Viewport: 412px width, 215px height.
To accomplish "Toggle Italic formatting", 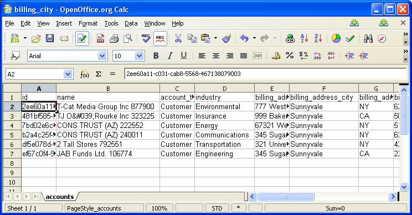I will coord(170,56).
